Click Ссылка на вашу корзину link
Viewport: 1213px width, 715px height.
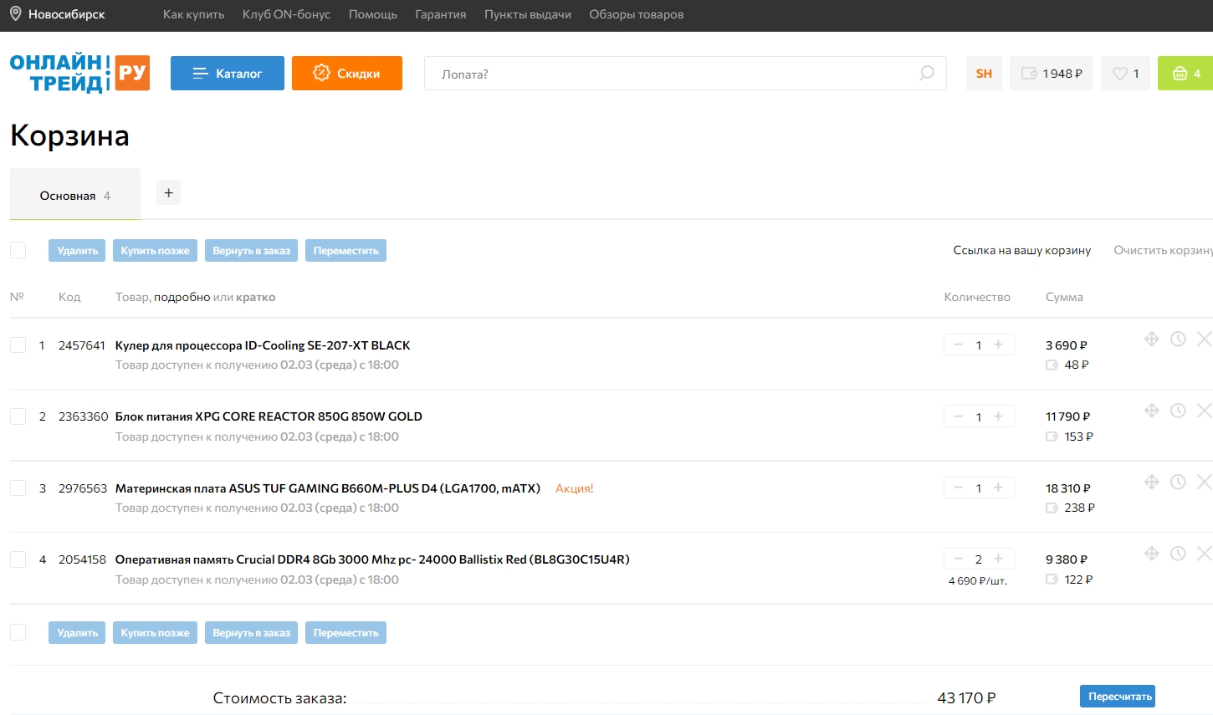tap(1022, 250)
